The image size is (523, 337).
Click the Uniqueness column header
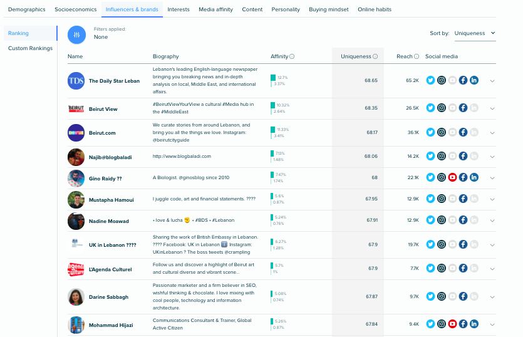(356, 56)
